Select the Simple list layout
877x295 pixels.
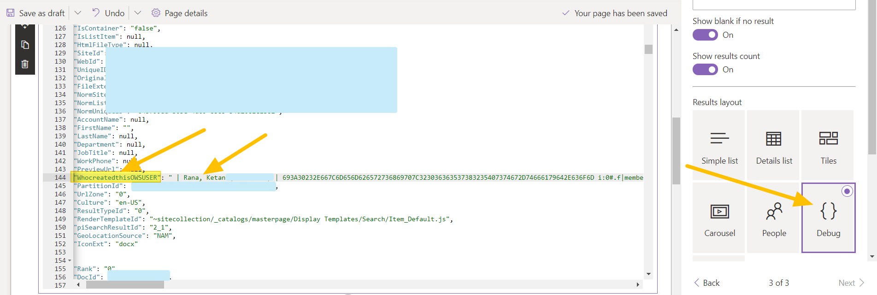click(719, 145)
